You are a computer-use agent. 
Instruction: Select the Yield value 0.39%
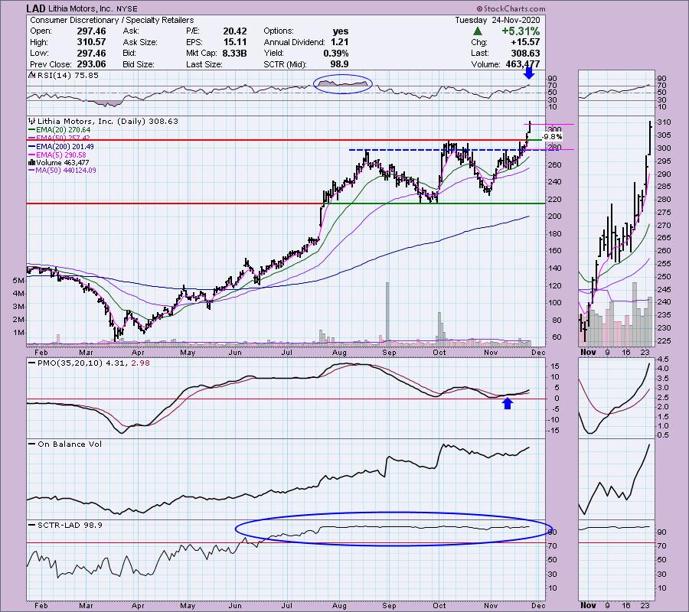click(x=336, y=53)
